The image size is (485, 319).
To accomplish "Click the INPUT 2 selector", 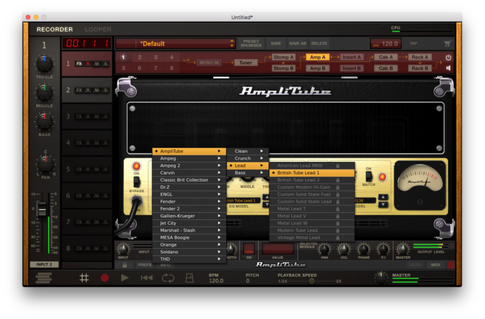I will (x=44, y=265).
